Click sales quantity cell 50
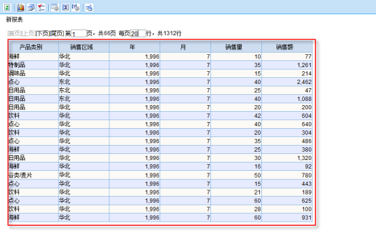Screen dimensions: 376x244 pyautogui.click(x=236, y=176)
